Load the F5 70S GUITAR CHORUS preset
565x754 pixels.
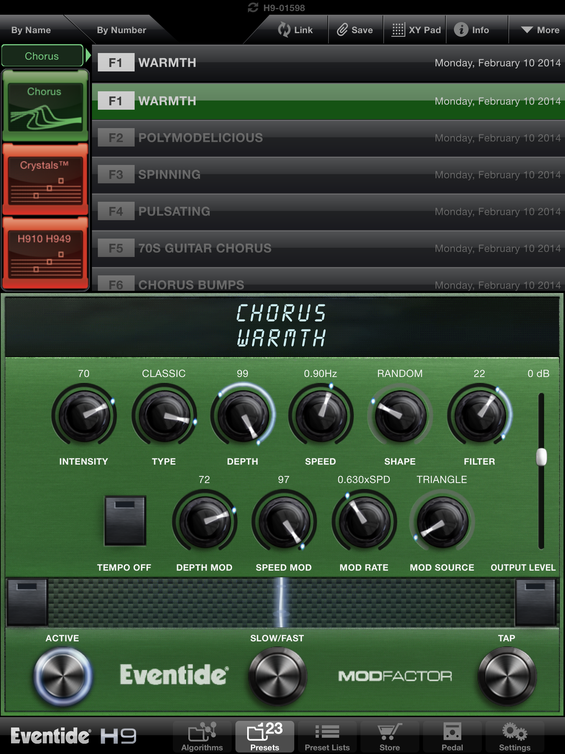pyautogui.click(x=328, y=249)
